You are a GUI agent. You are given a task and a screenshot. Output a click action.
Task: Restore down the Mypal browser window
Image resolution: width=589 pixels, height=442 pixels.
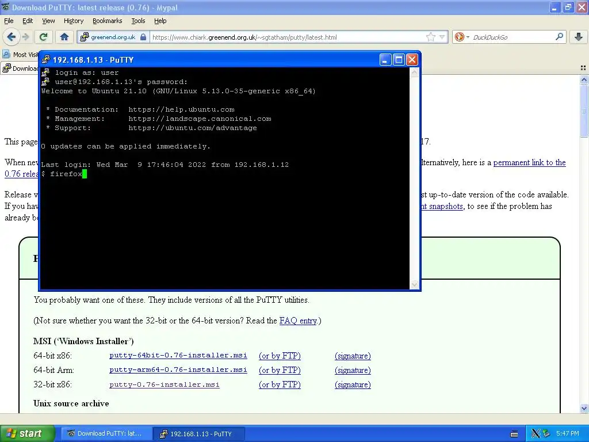point(568,7)
